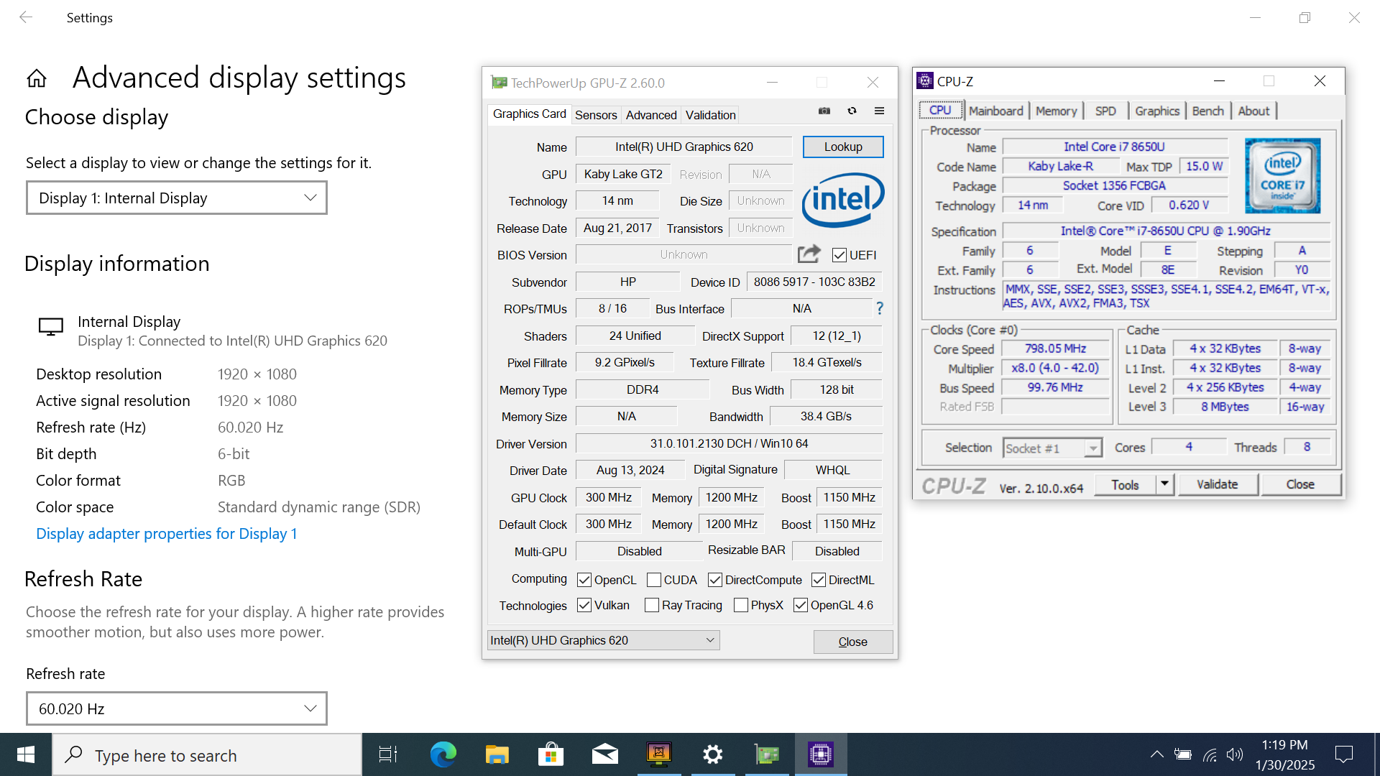
Task: Click the Wi-Fi network tray icon
Action: 1210,754
